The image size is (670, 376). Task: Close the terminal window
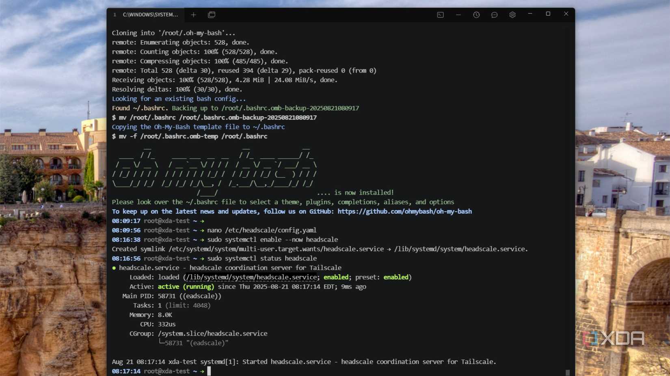[x=566, y=14]
